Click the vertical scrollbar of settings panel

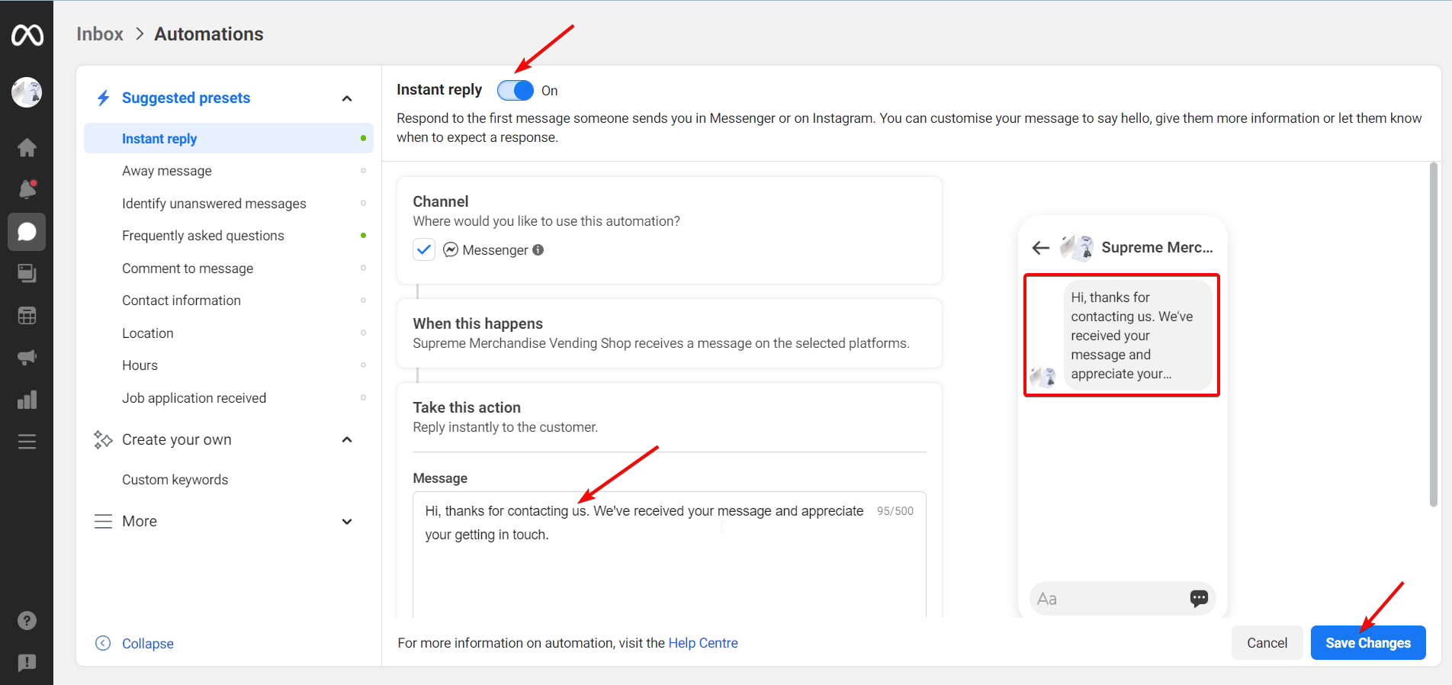[x=1433, y=334]
